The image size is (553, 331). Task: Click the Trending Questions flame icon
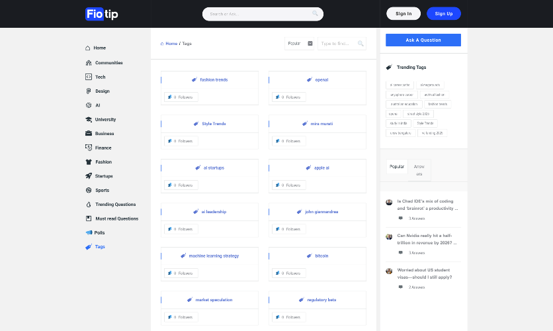[89, 205]
